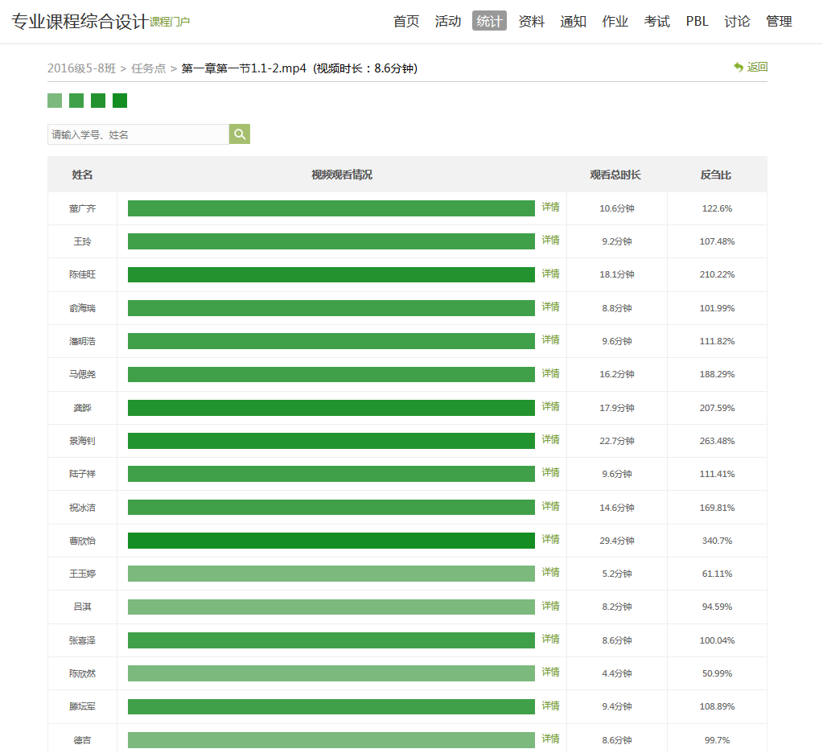Viewport: 823px width, 753px height.
Task: Open the 作业 page
Action: (x=615, y=22)
